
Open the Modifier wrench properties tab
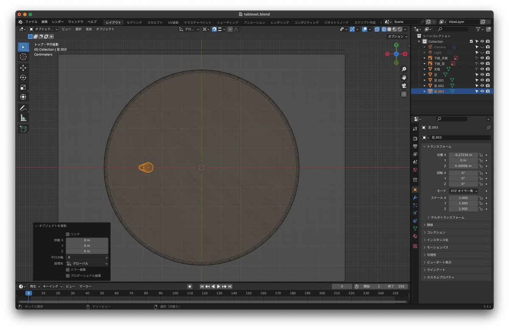[415, 197]
